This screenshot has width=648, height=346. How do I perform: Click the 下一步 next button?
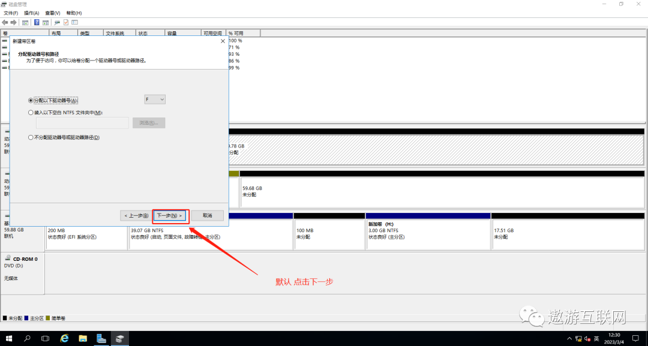[x=169, y=215]
